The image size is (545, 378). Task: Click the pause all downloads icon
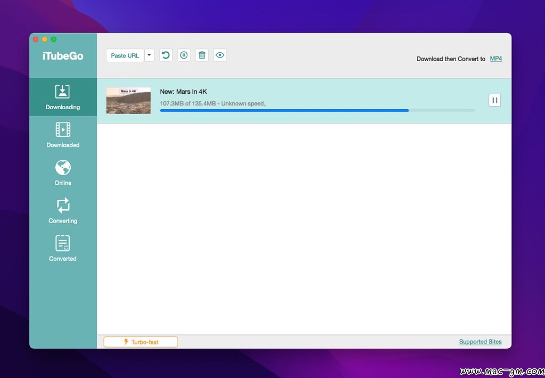point(184,55)
